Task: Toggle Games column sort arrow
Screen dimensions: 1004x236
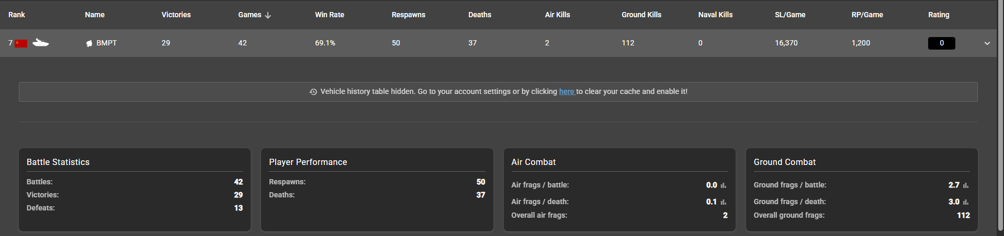Action: [268, 15]
